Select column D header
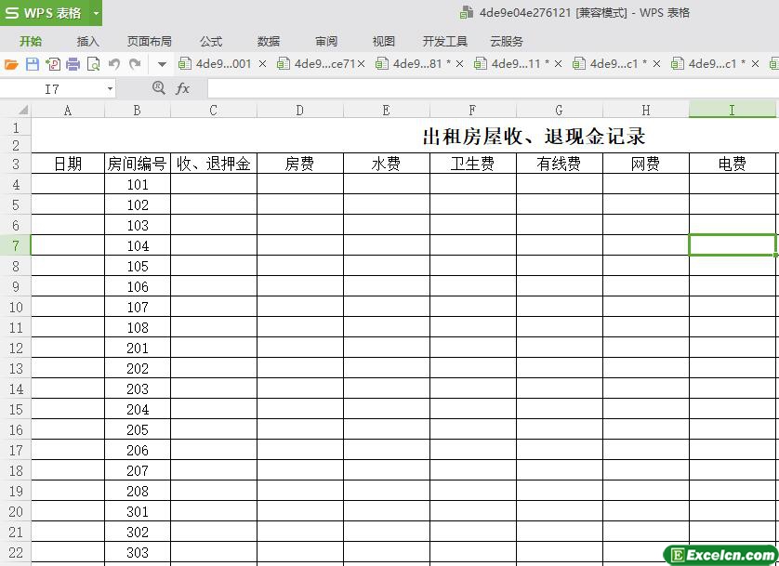Image resolution: width=779 pixels, height=566 pixels. pyautogui.click(x=300, y=111)
